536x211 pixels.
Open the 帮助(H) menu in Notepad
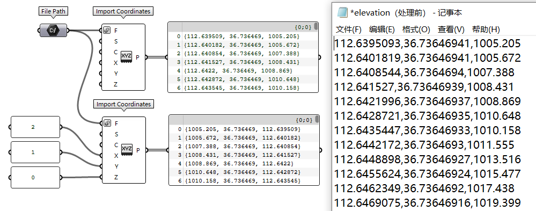pos(486,30)
